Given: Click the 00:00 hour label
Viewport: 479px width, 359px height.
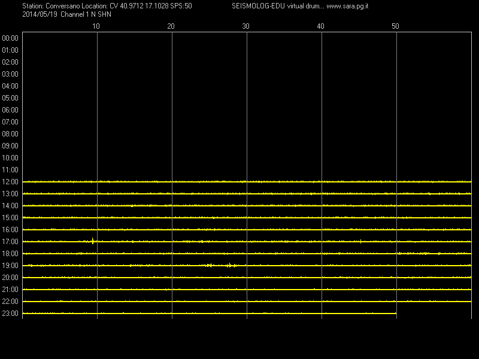Looking at the screenshot, I should point(10,38).
